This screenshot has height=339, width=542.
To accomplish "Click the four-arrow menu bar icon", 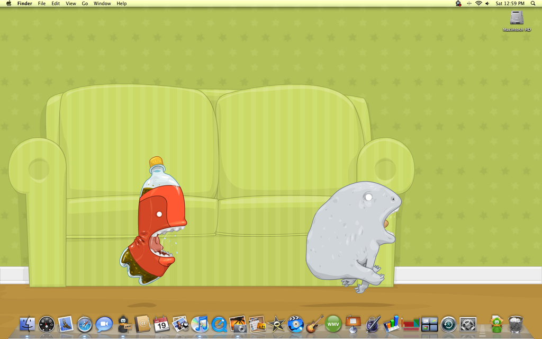I will coord(469,4).
